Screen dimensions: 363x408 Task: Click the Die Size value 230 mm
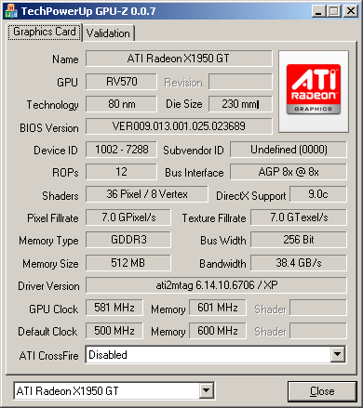[240, 104]
